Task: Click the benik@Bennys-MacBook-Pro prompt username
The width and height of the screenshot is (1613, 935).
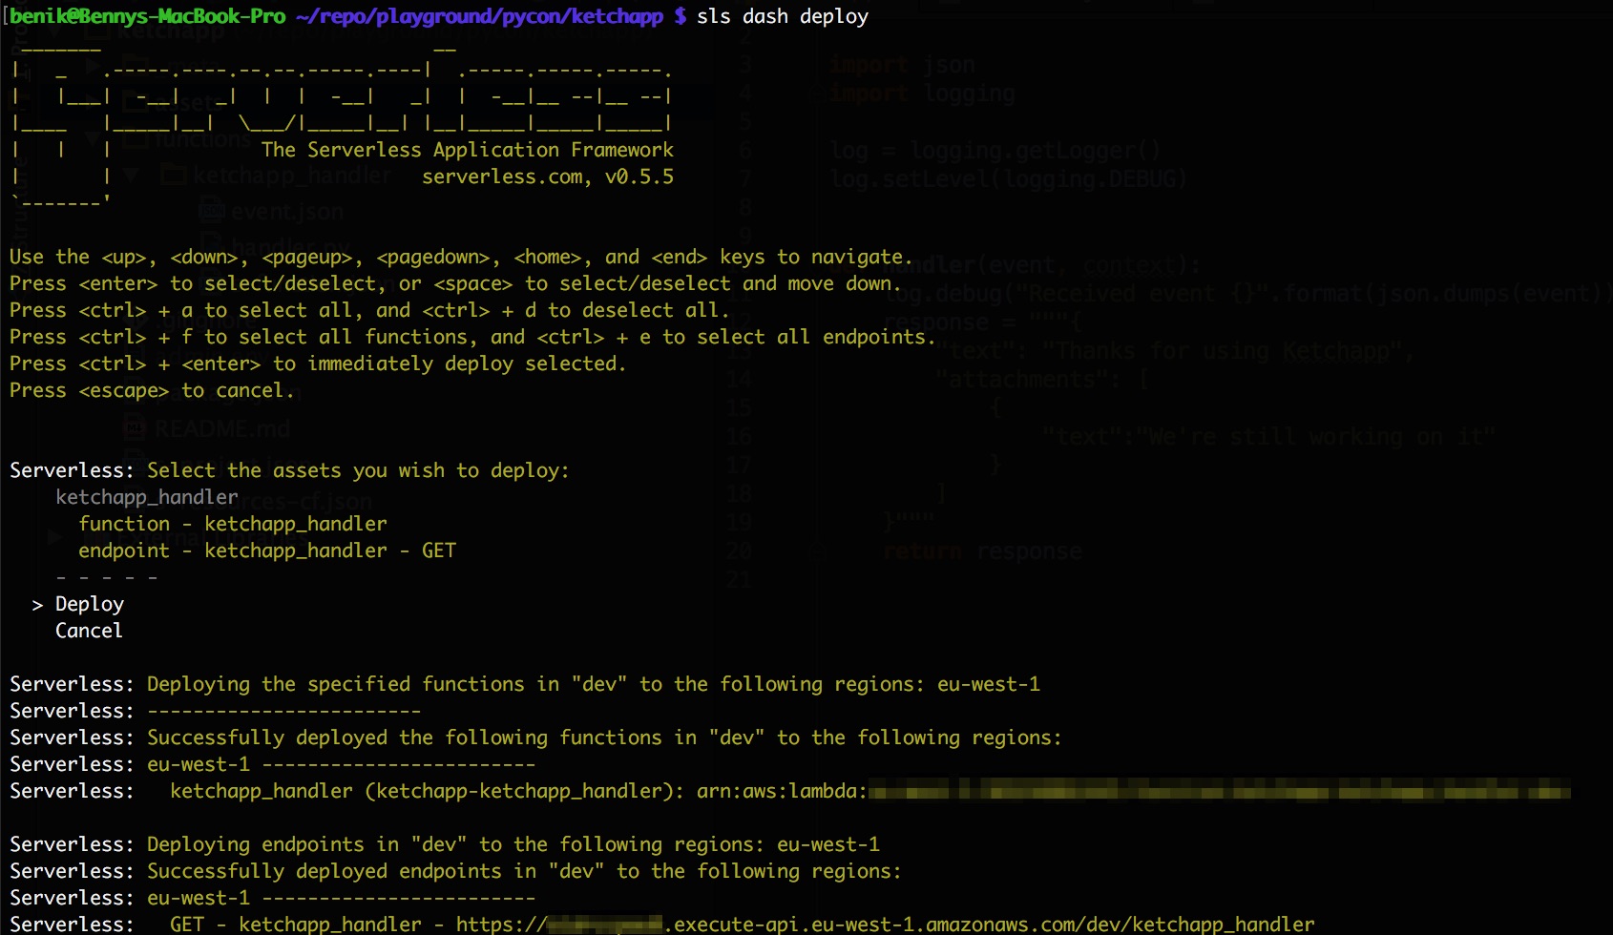Action: (148, 16)
